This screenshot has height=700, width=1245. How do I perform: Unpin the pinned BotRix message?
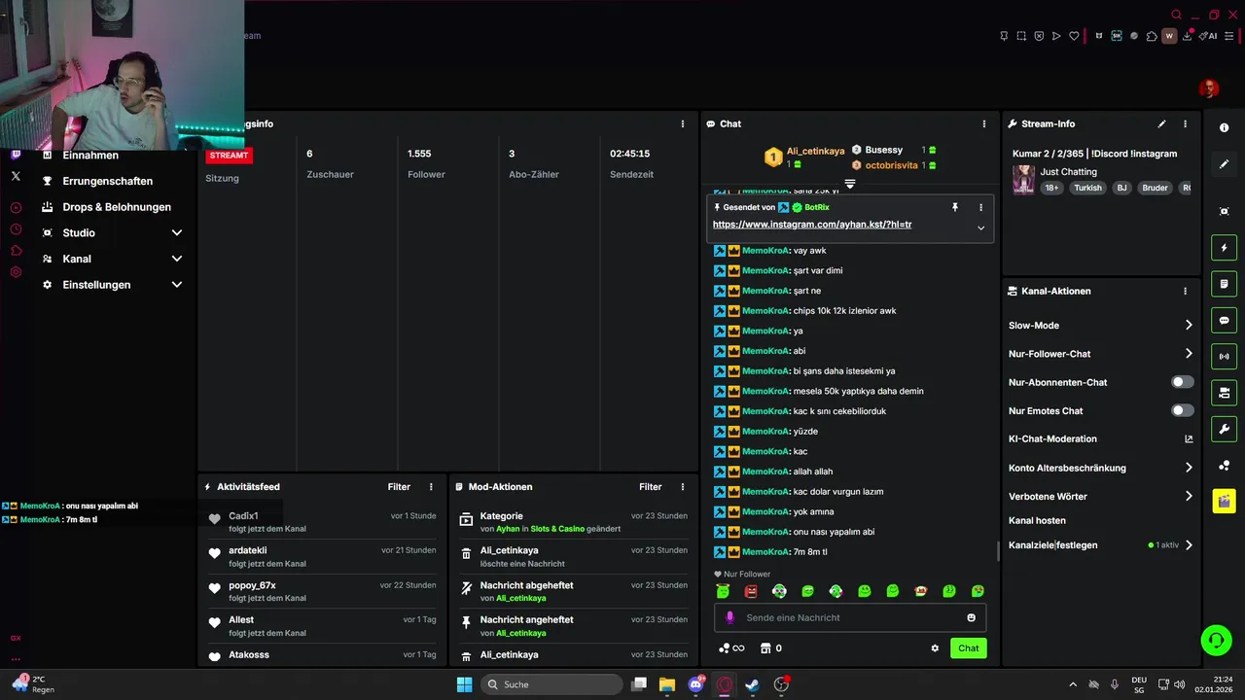[955, 207]
